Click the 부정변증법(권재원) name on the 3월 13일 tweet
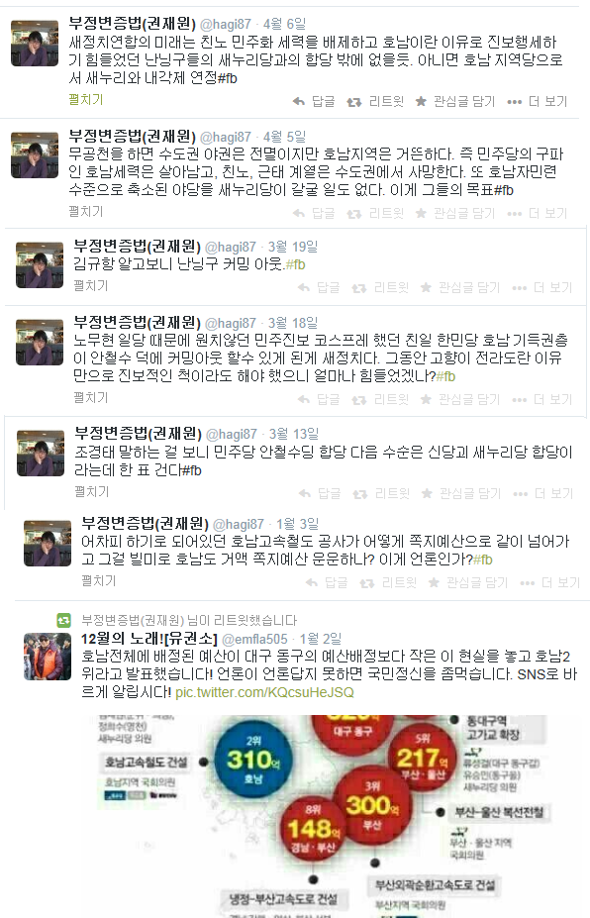590x918 pixels. click(139, 434)
